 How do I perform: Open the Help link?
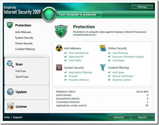7,117
